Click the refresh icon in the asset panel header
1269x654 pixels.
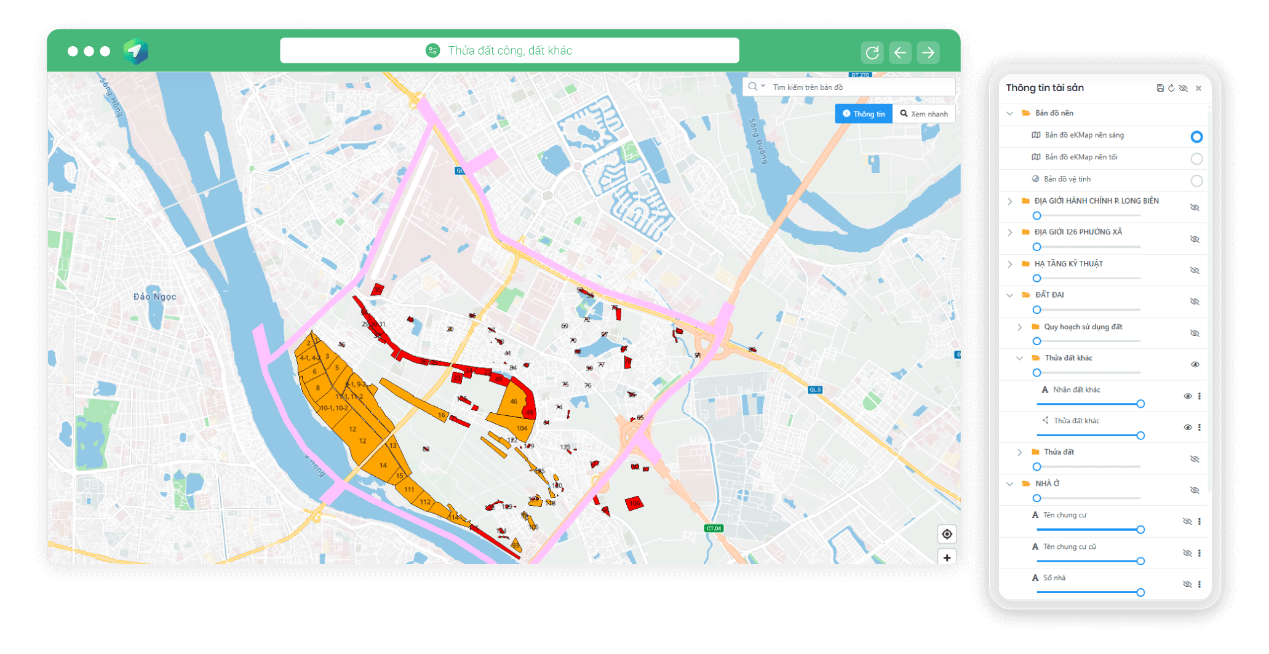tap(1171, 88)
